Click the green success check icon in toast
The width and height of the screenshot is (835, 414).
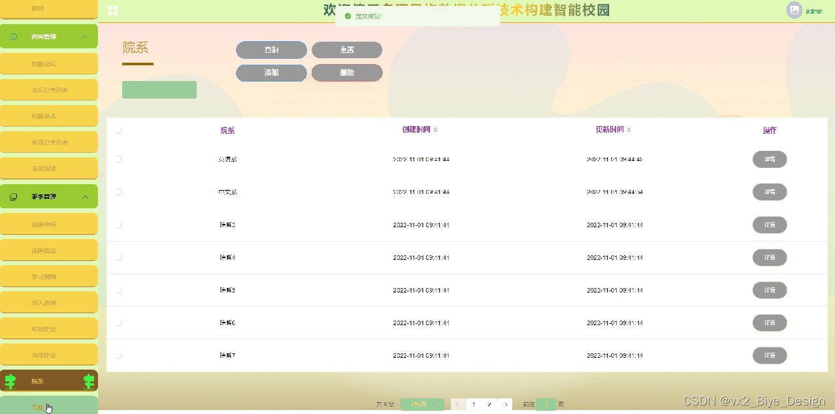click(x=348, y=16)
